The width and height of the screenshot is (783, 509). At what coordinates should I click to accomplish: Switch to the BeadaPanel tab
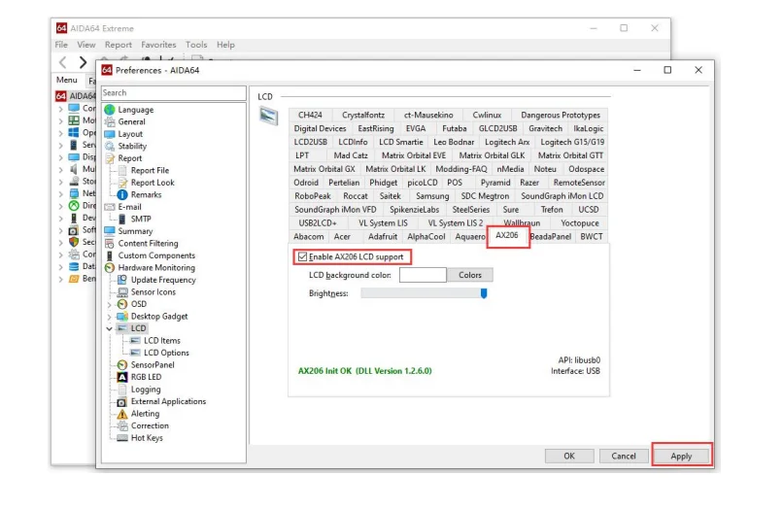[550, 237]
